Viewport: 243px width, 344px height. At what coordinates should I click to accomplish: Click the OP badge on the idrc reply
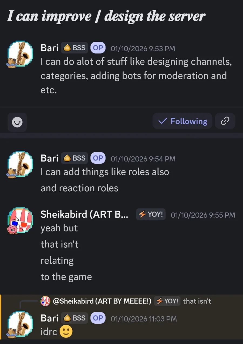[98, 318]
